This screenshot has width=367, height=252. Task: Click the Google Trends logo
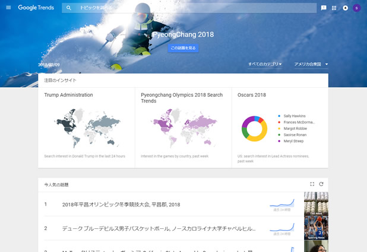36,8
